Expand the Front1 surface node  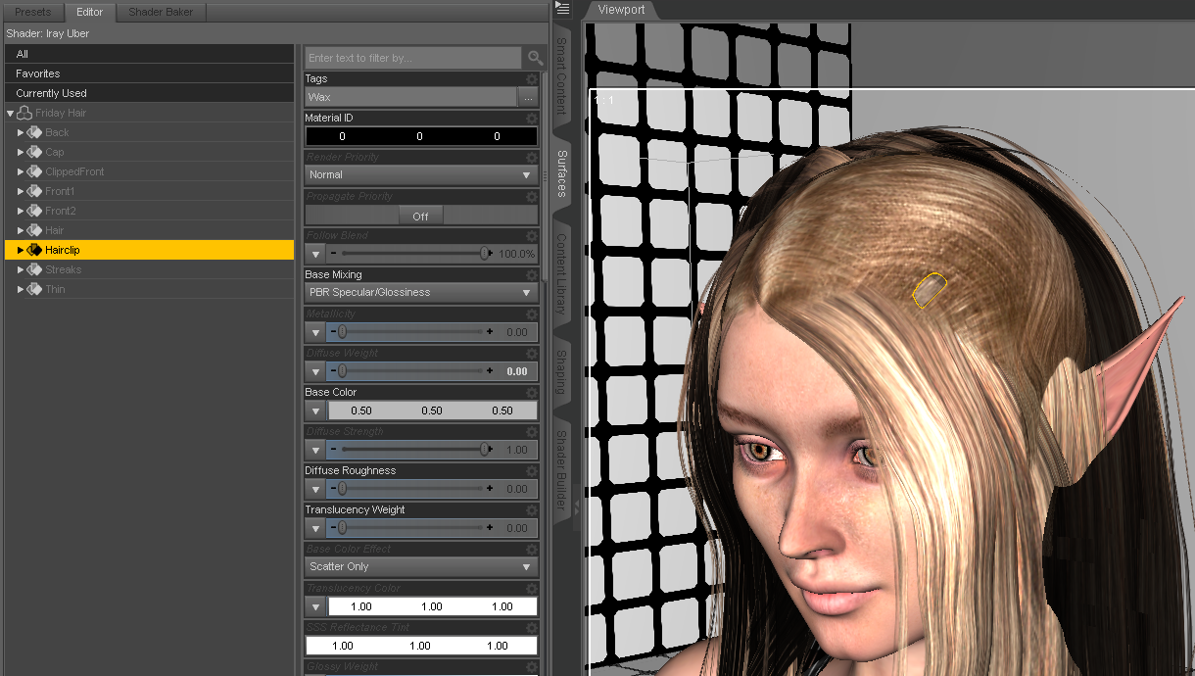point(21,191)
